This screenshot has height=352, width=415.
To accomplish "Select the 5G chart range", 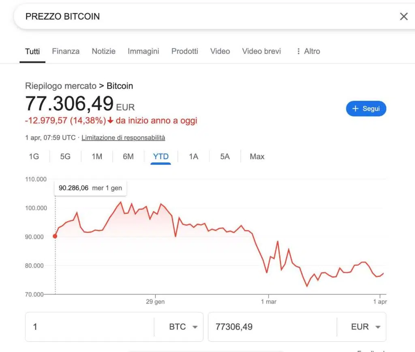I will (x=65, y=156).
